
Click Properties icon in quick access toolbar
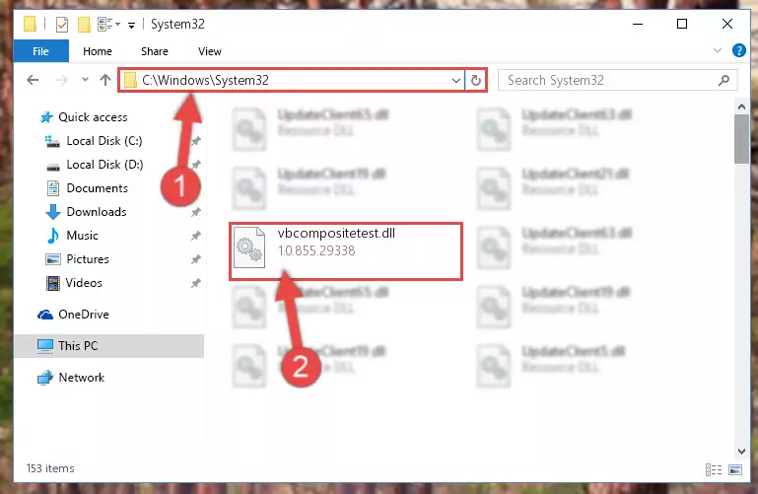point(62,25)
